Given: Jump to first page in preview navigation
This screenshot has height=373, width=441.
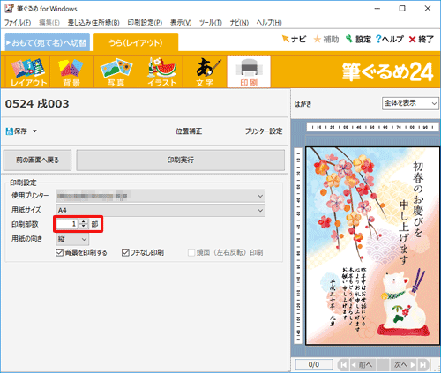Looking at the screenshot, I should 343,365.
